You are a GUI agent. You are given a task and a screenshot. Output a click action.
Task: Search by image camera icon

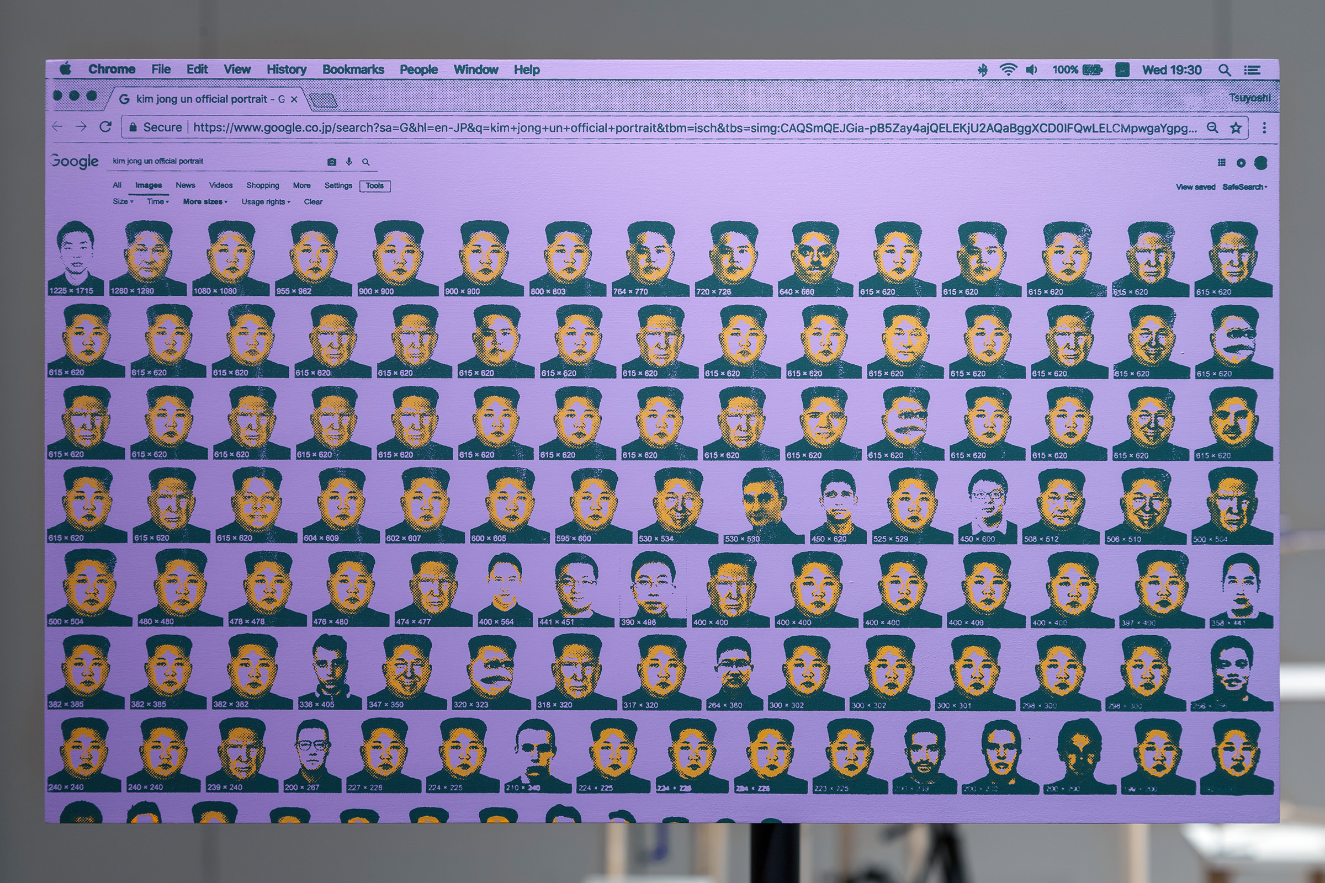point(332,162)
